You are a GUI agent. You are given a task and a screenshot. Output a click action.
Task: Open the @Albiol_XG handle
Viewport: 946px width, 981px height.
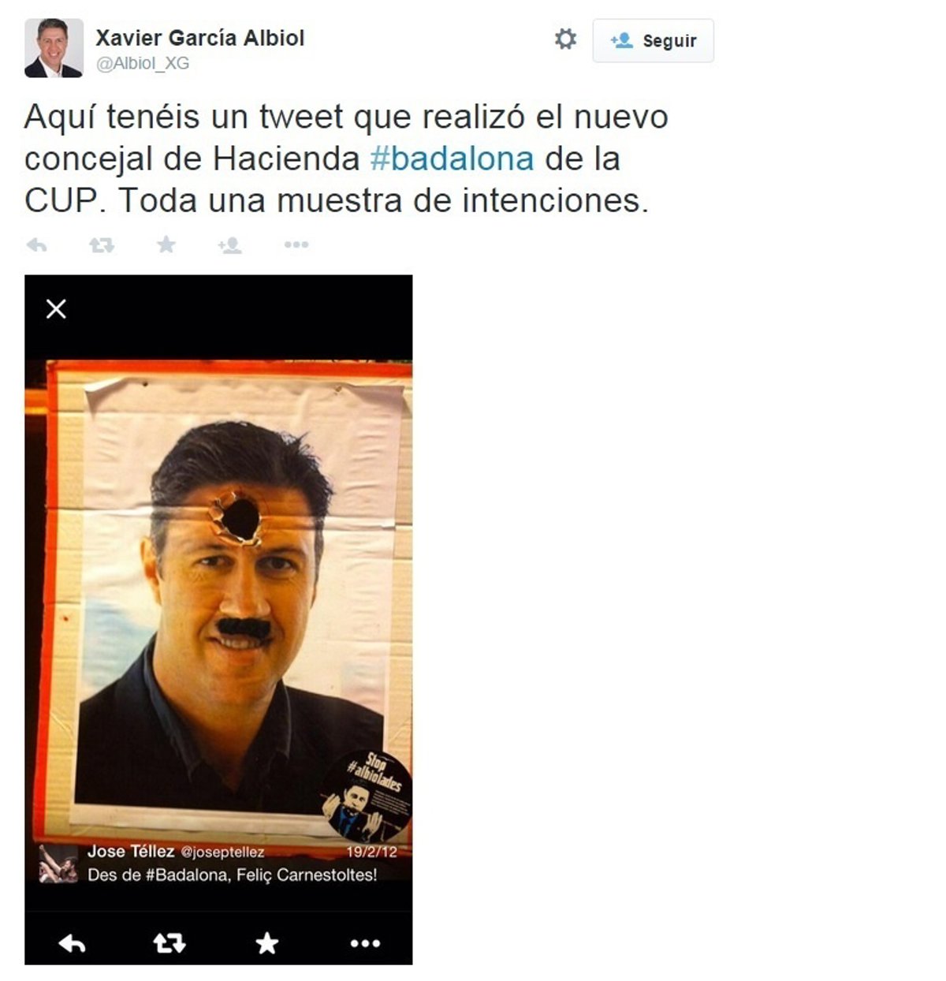click(143, 64)
